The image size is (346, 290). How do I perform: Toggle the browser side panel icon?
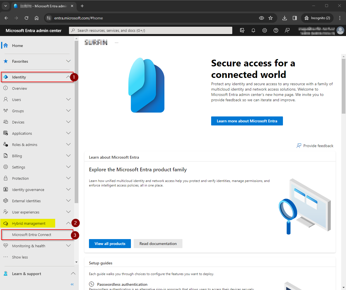tap(295, 18)
